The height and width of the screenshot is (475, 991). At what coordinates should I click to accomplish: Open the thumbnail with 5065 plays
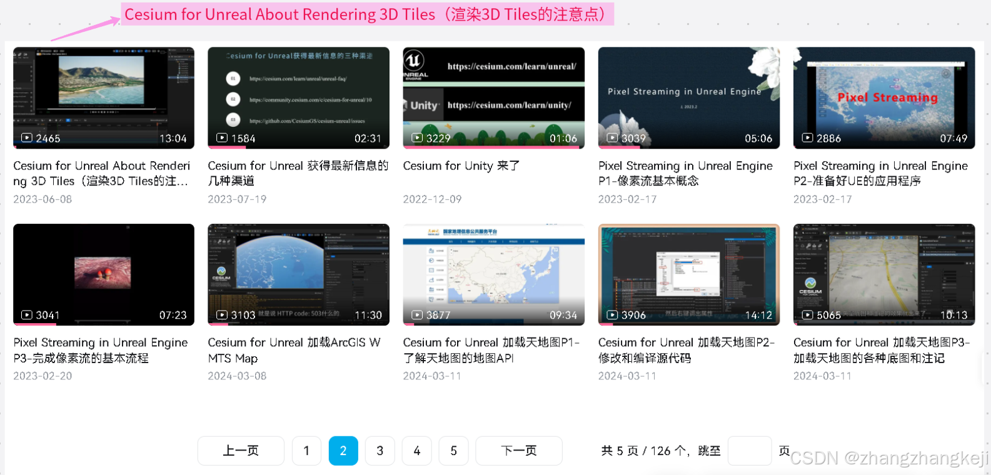[x=884, y=274]
